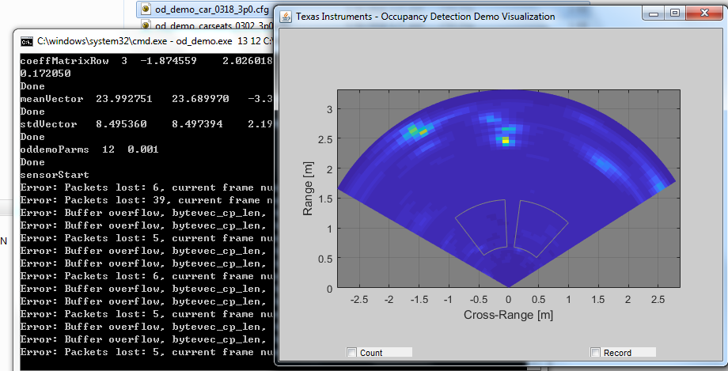Click the coeffMatrixRow 3 line in console
The image size is (728, 371).
point(146,61)
